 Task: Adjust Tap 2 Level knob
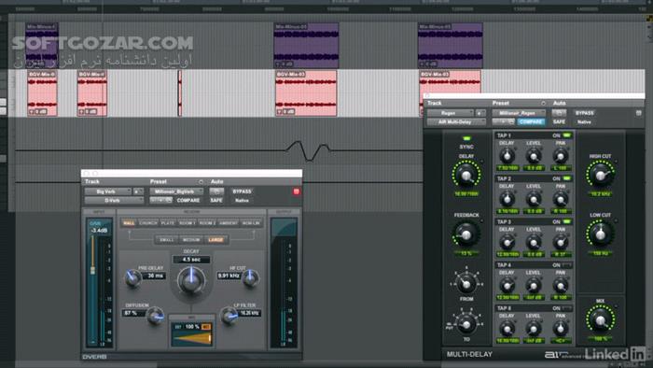(534, 200)
